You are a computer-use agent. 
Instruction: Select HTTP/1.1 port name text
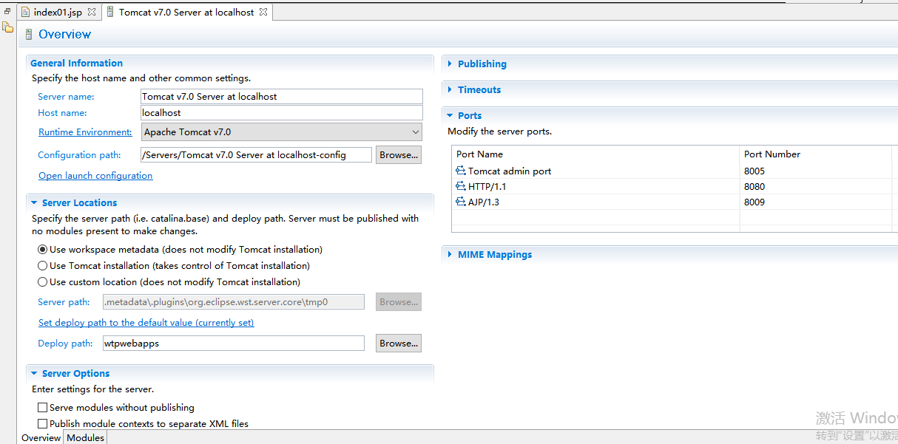pos(487,186)
